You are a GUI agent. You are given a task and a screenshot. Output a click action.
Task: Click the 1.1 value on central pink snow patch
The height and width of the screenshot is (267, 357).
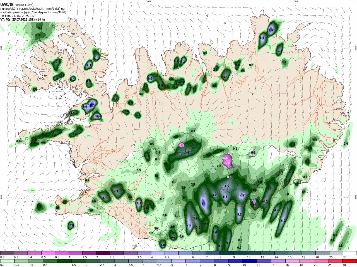coord(182,145)
